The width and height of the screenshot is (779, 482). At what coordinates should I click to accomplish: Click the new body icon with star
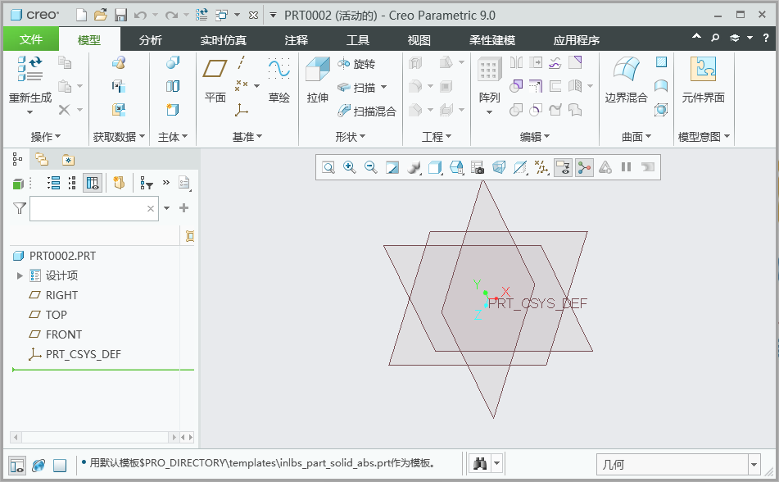172,109
